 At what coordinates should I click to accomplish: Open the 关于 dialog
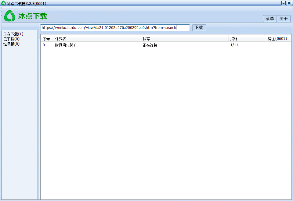pos(284,19)
